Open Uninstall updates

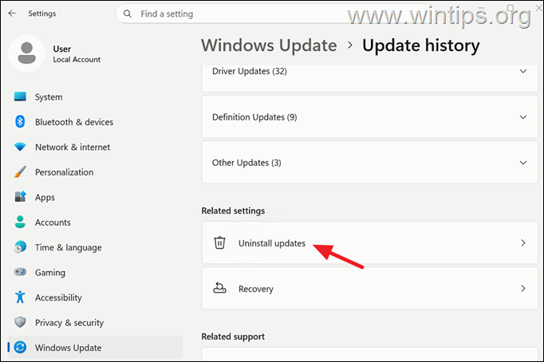tap(370, 242)
